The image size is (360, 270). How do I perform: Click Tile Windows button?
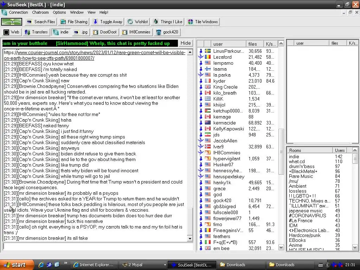click(x=203, y=22)
